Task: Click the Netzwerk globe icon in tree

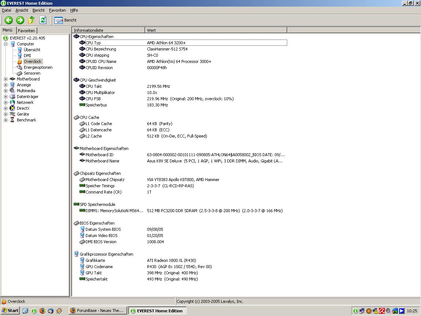Action: [12, 102]
